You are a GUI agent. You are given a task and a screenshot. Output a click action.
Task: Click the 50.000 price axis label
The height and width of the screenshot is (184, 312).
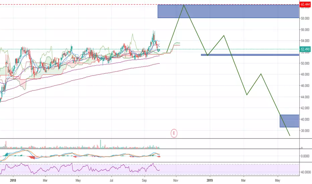pos(305,63)
